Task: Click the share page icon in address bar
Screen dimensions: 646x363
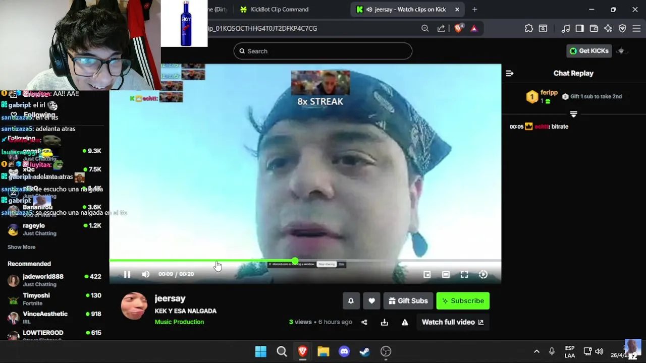Action: (441, 29)
